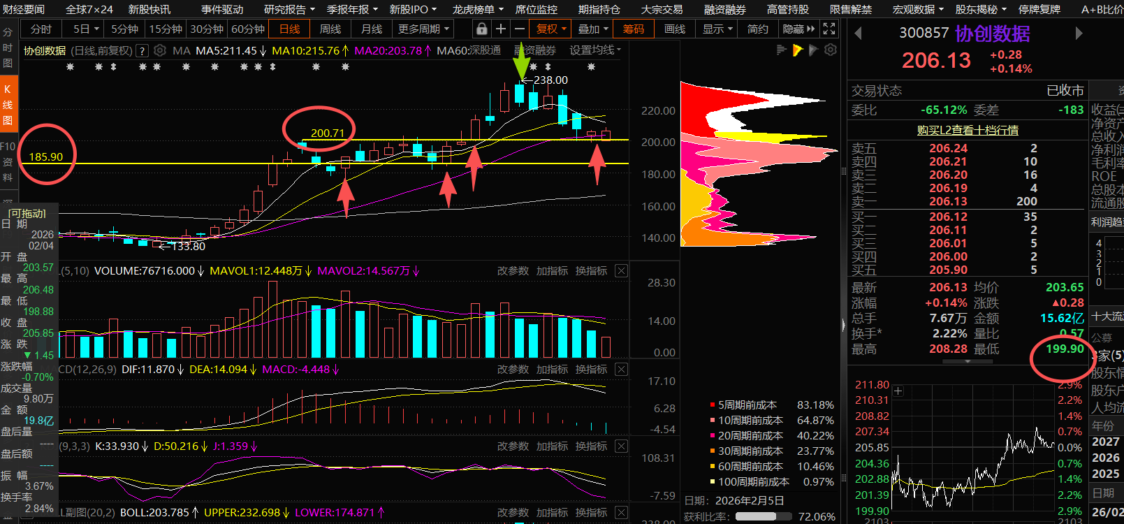1124x524 pixels.
Task: Toggle the 画线 drawing tools
Action: point(675,29)
